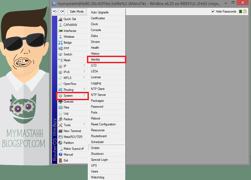The height and width of the screenshot is (180, 251).
Task: Select NTP Client from the submenu
Action: (107, 89)
